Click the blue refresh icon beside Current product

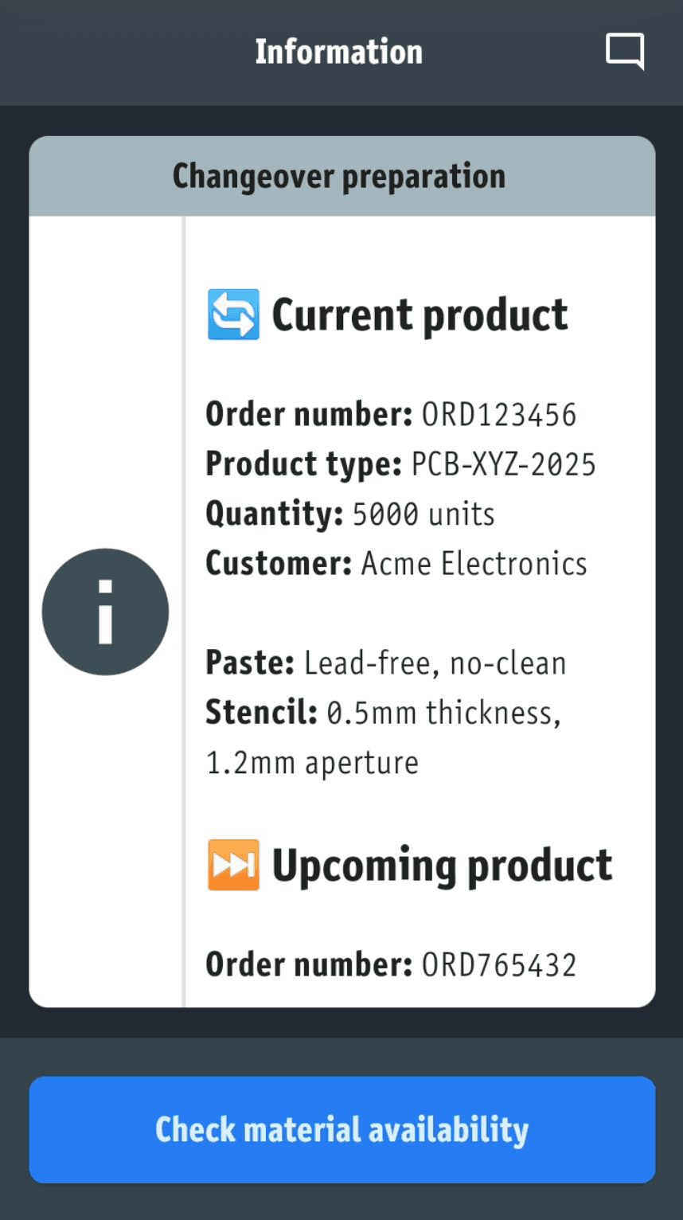click(x=232, y=314)
